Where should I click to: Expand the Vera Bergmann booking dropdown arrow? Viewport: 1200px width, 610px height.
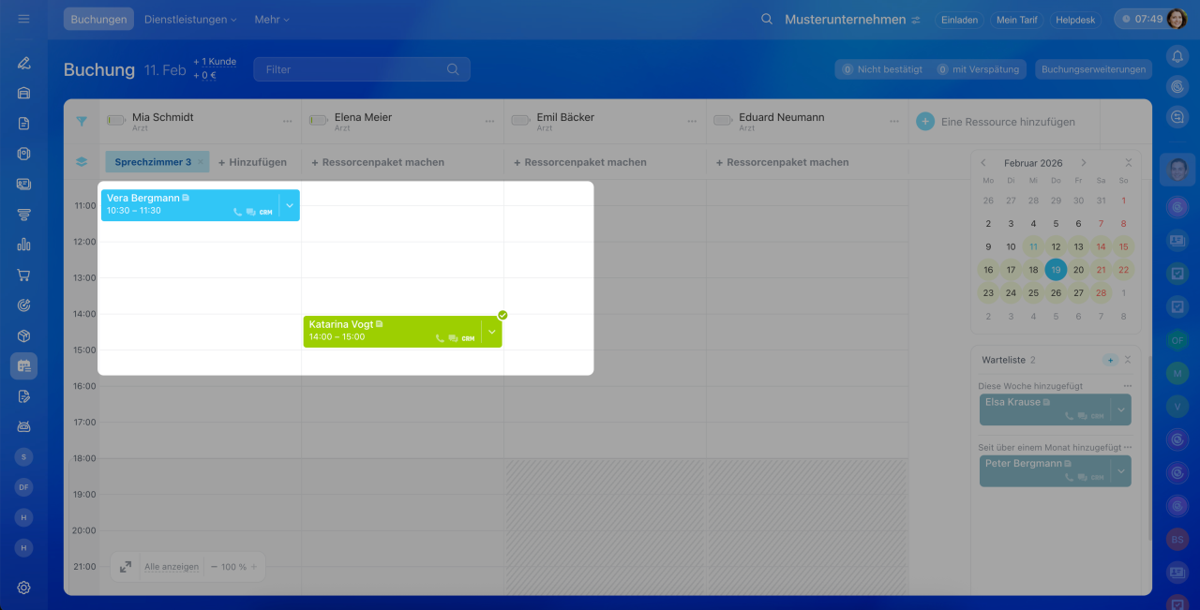coord(290,205)
